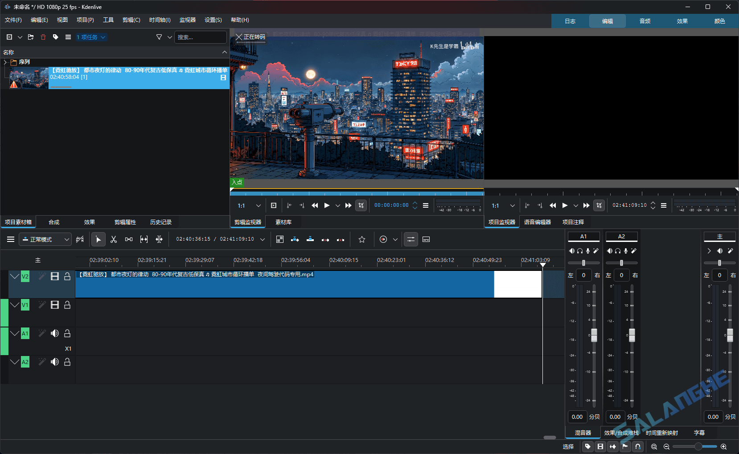Mute the A1 audio track
The width and height of the screenshot is (739, 454).
coord(55,333)
